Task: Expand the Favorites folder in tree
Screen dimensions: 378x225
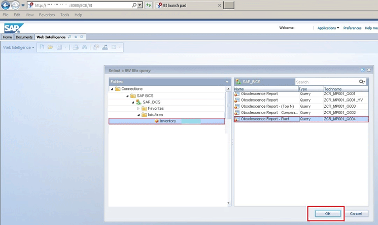Action: coord(139,108)
